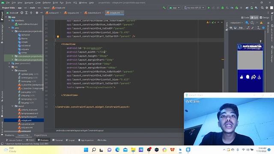The width and height of the screenshot is (274, 154).
Task: Open the App Inspection tool window
Action: (86, 140)
